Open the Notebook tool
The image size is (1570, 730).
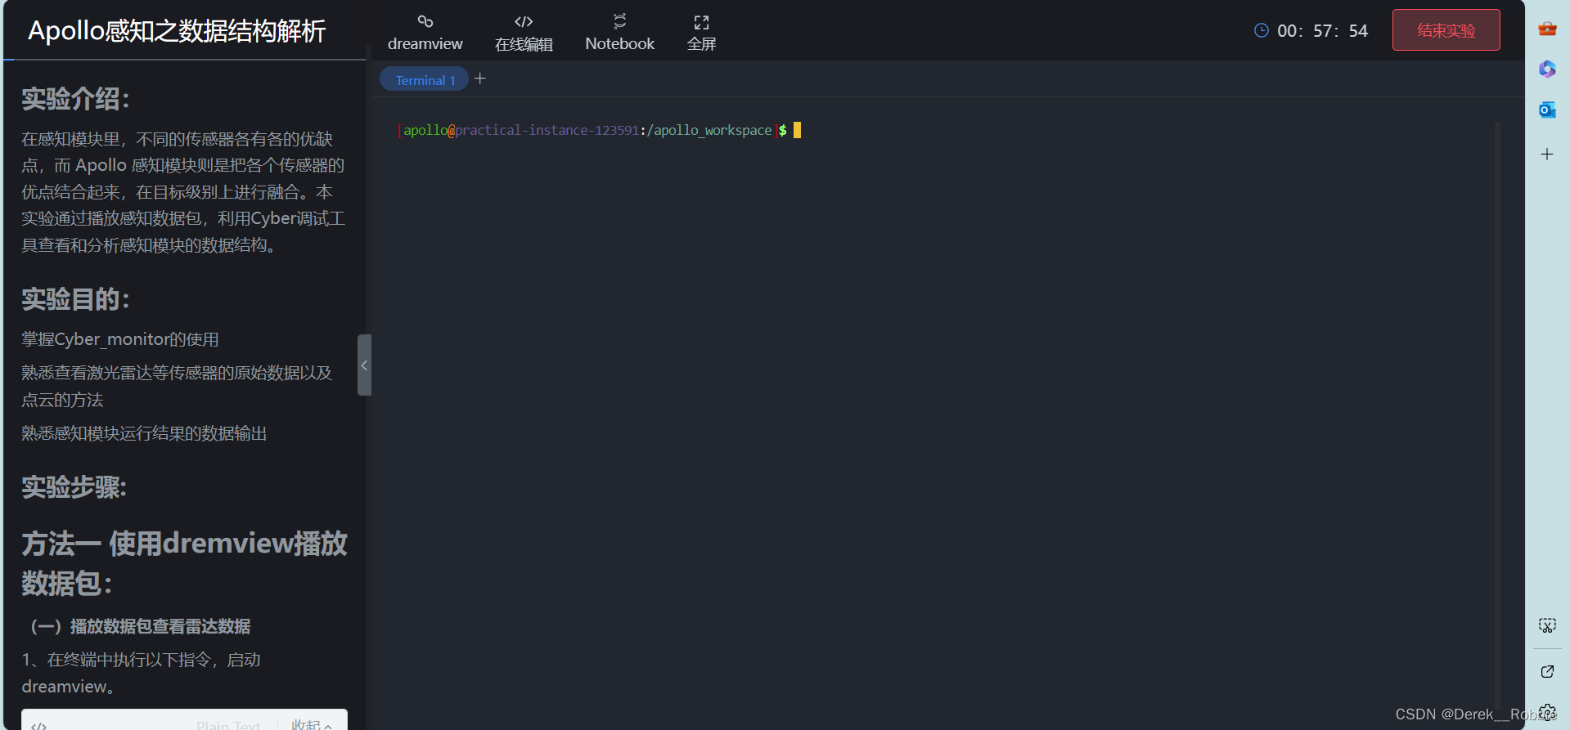click(x=619, y=33)
